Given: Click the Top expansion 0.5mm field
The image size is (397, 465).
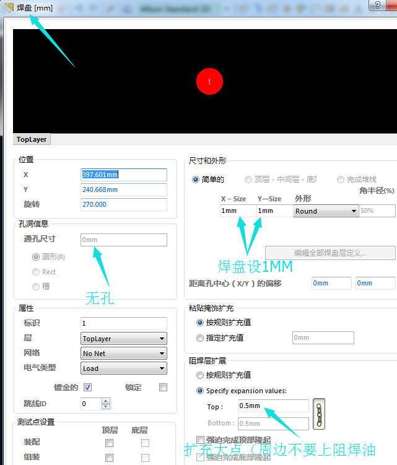Looking at the screenshot, I should click(273, 406).
